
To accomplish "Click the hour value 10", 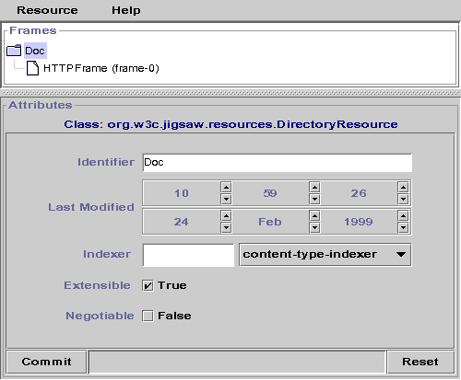I will [x=182, y=193].
